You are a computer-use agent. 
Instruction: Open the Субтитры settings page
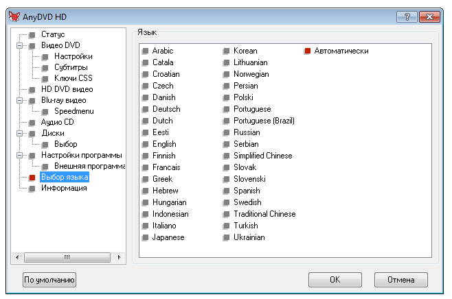coord(71,67)
